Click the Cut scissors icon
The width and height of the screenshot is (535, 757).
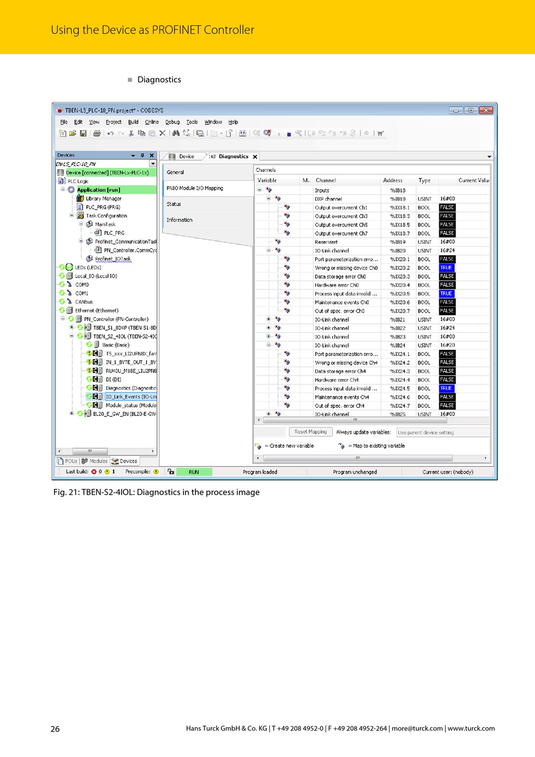coord(131,133)
